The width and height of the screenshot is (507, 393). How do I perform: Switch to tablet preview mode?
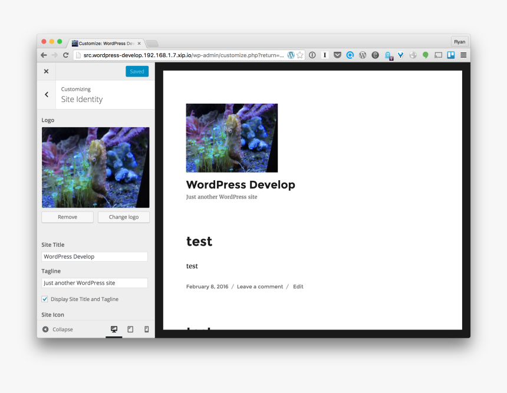point(130,329)
